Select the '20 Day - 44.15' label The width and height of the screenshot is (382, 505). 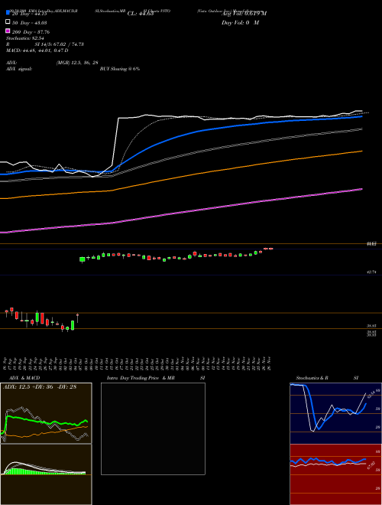(x=29, y=14)
